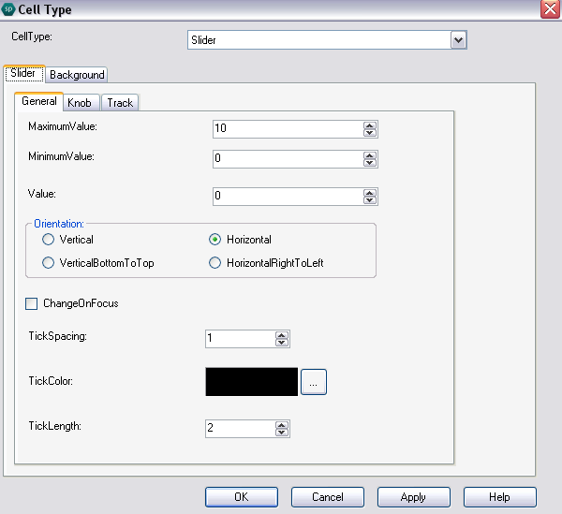
Task: Enable the ChangeOnFocus checkbox
Action: [32, 303]
